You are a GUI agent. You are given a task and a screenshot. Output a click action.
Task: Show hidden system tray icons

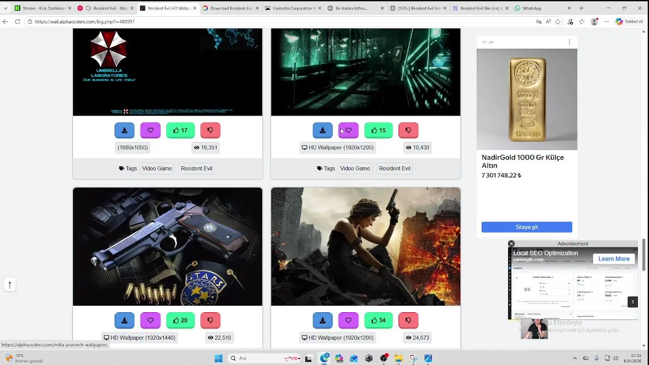point(574,358)
